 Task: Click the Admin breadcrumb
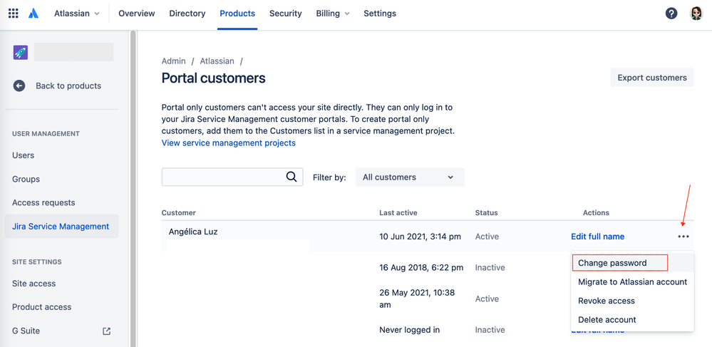tap(173, 61)
